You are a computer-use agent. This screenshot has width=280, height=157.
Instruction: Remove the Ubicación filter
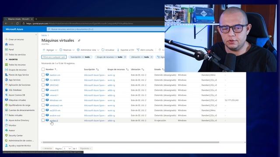coord(152,57)
